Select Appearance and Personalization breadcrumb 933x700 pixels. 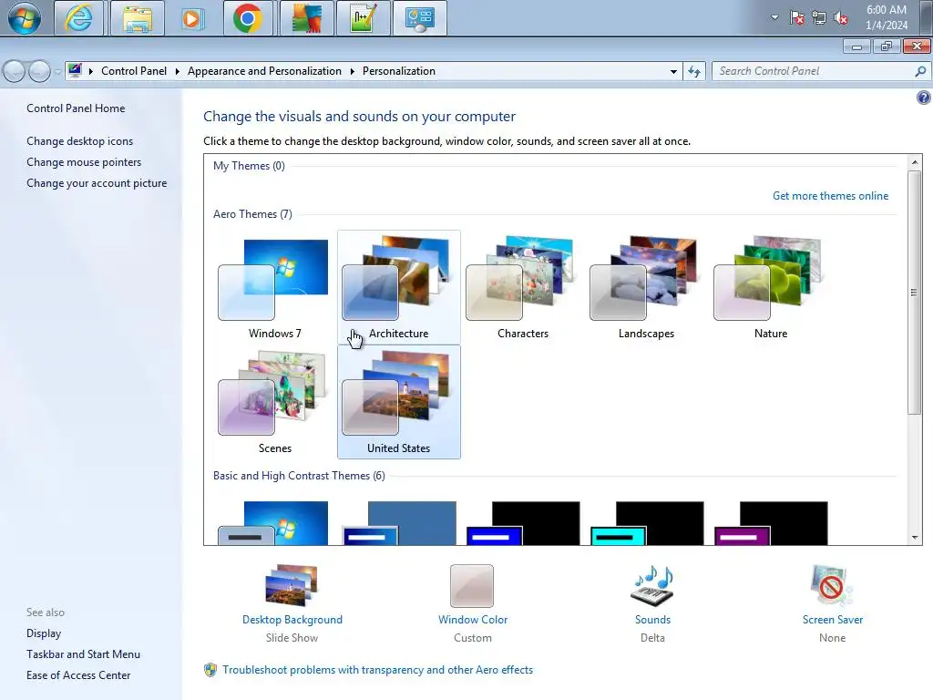265,71
